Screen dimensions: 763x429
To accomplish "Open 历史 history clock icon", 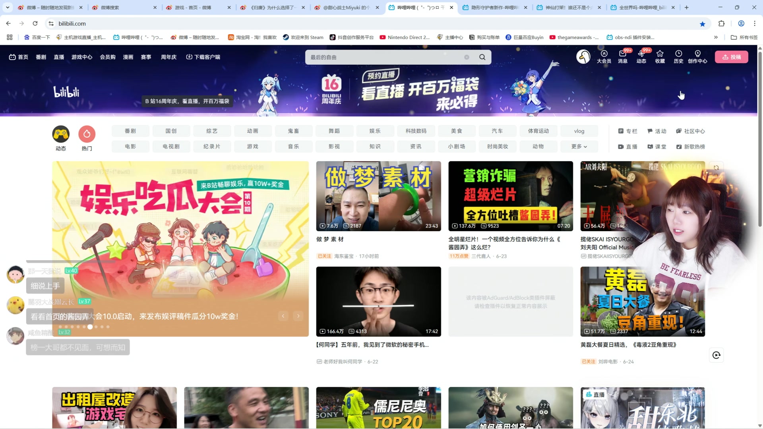I will click(678, 57).
